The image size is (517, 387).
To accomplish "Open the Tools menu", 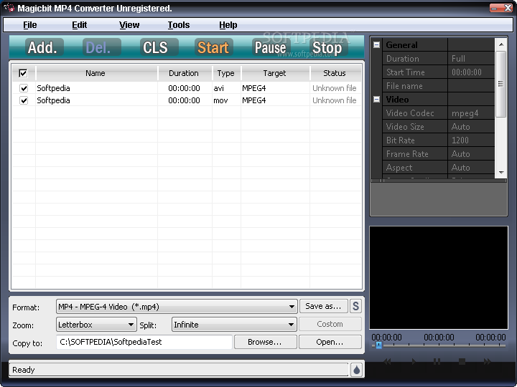I will pos(179,25).
